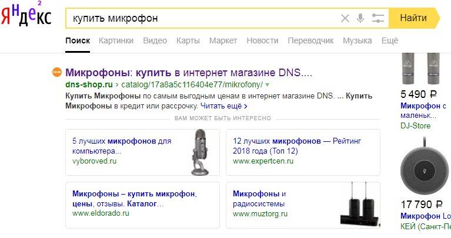Click the black radio system thumbnail

(360, 205)
